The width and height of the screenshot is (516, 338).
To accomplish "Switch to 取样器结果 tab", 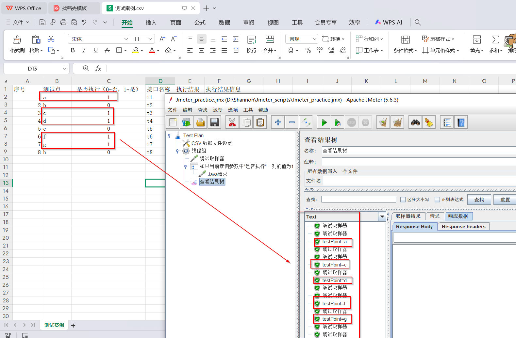I will (x=408, y=216).
